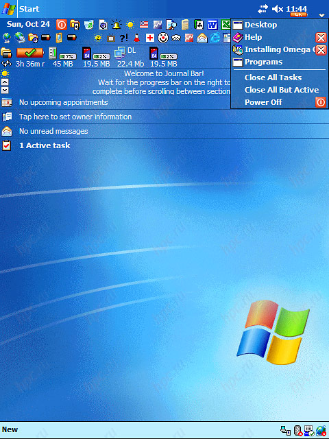Click the 45 MB memory value
329x439 pixels.
62,64
